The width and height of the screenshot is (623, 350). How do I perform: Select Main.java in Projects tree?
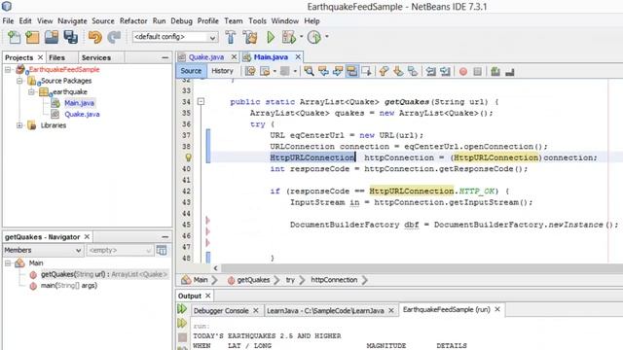pyautogui.click(x=79, y=103)
